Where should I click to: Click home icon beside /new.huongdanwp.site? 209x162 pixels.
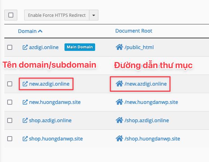pyautogui.click(x=119, y=102)
